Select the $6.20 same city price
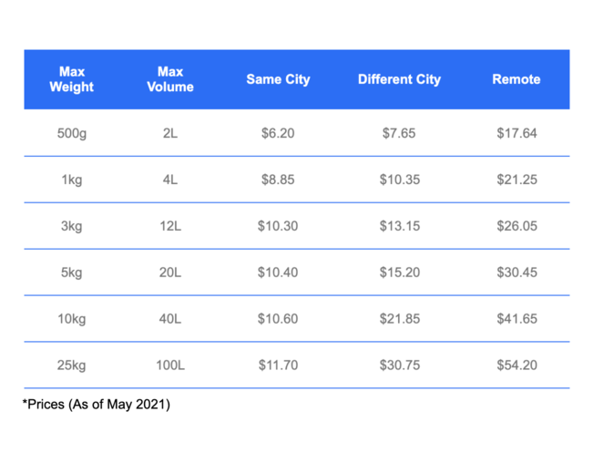 278,133
